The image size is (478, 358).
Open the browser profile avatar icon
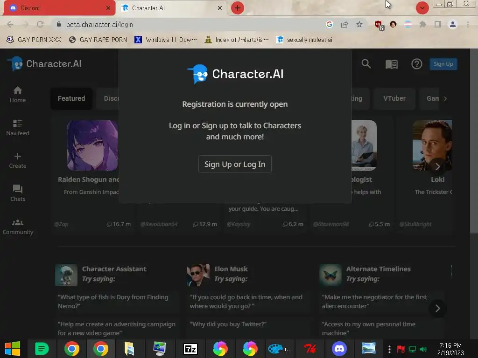point(453,24)
